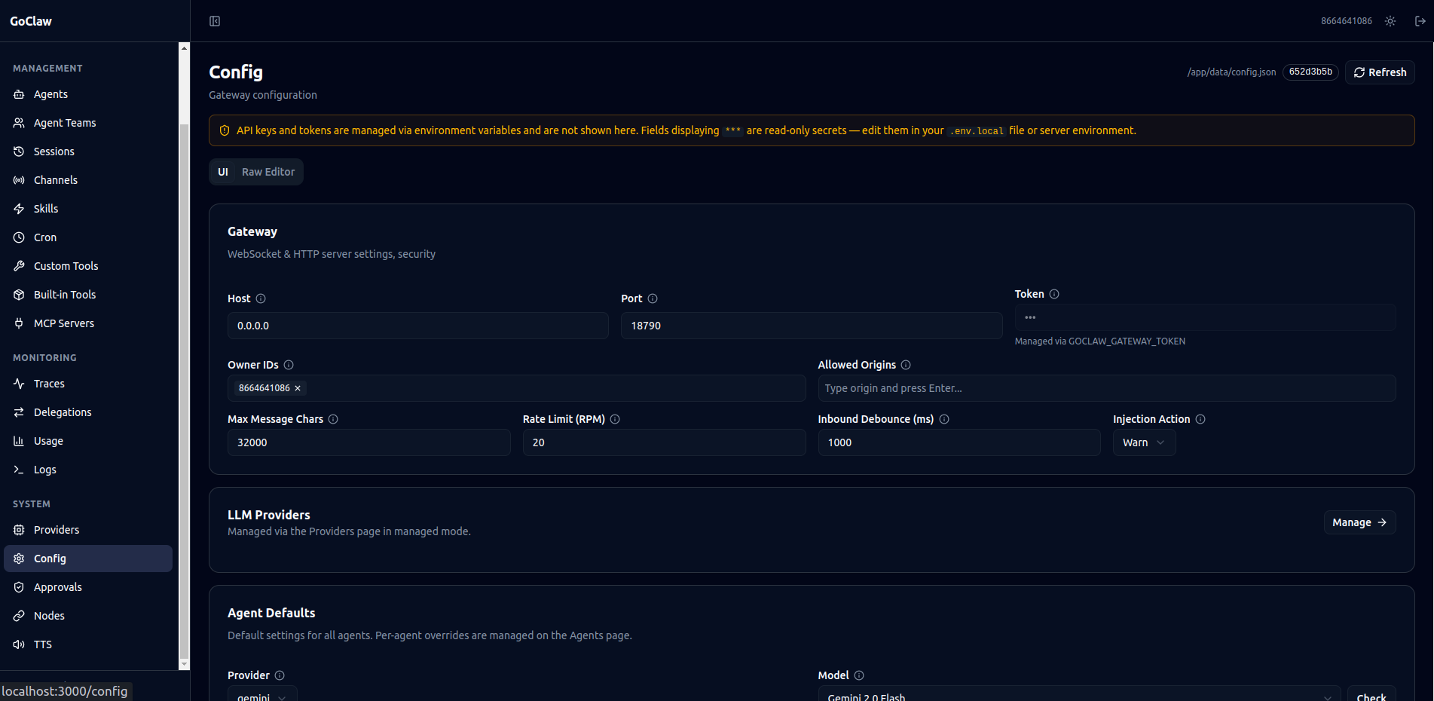This screenshot has width=1434, height=701.
Task: Click the Refresh button
Action: [x=1379, y=72]
